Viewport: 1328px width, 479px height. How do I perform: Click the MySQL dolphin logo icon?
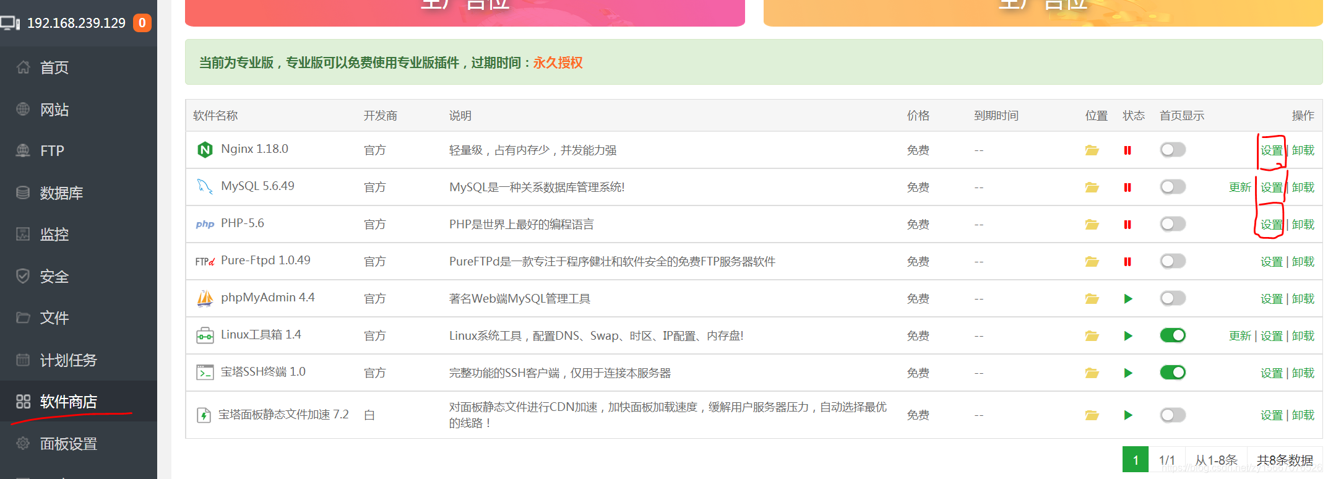[x=205, y=186]
